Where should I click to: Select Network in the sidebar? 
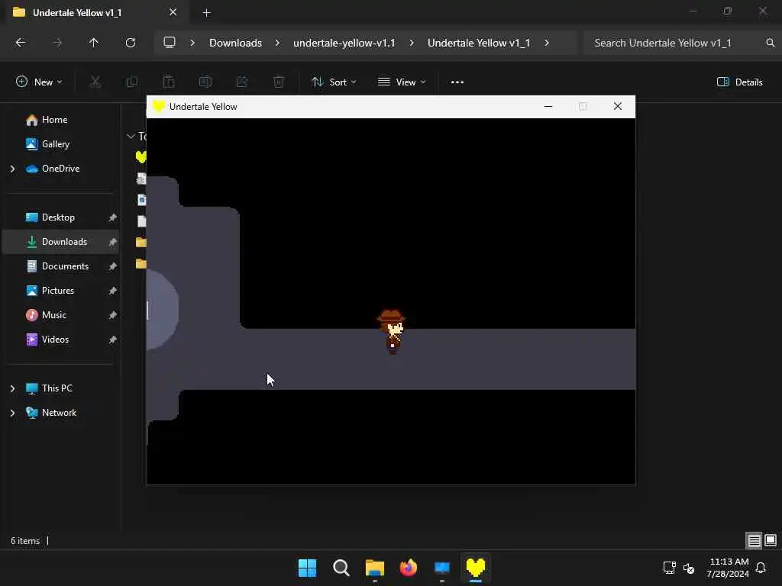[x=59, y=413]
